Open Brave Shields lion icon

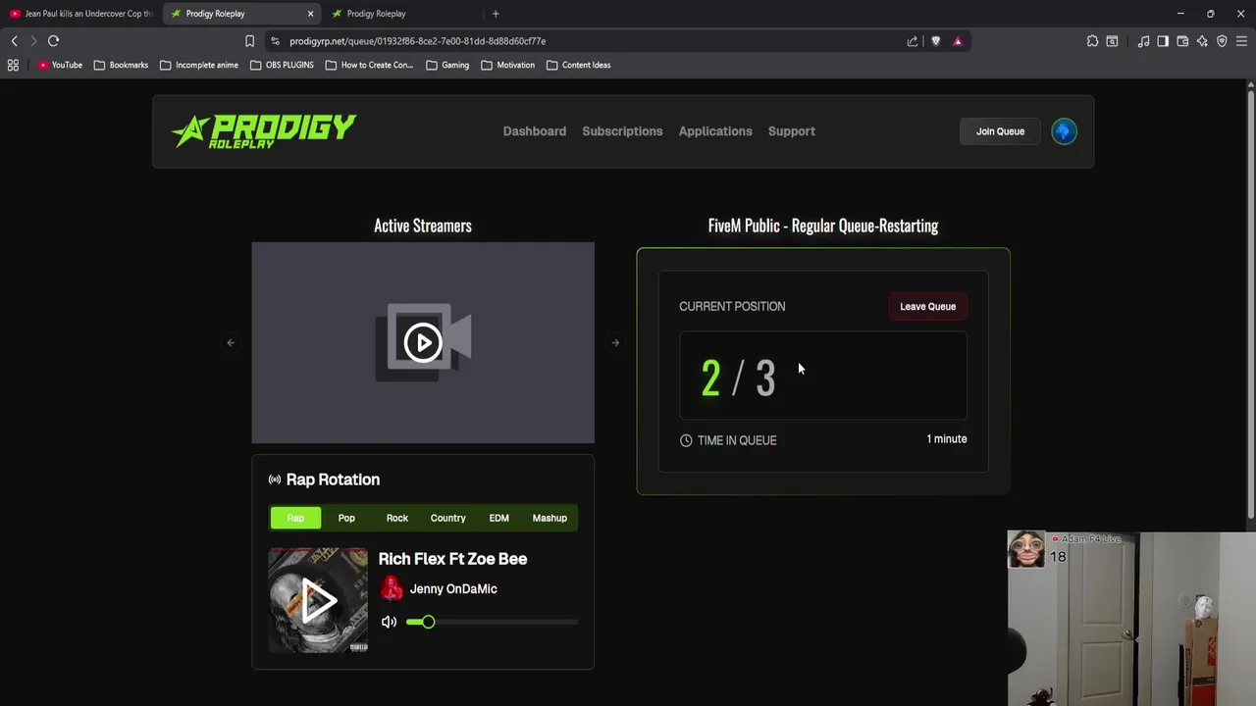935,41
